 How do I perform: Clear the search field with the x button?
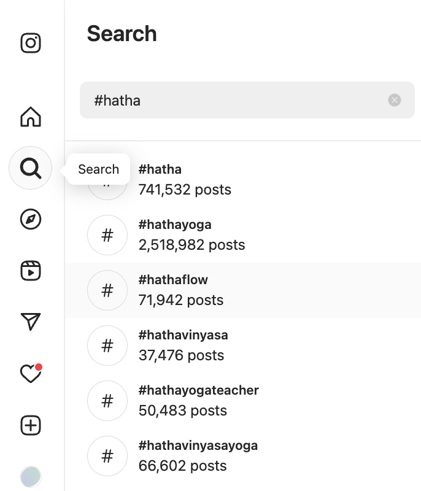click(395, 100)
